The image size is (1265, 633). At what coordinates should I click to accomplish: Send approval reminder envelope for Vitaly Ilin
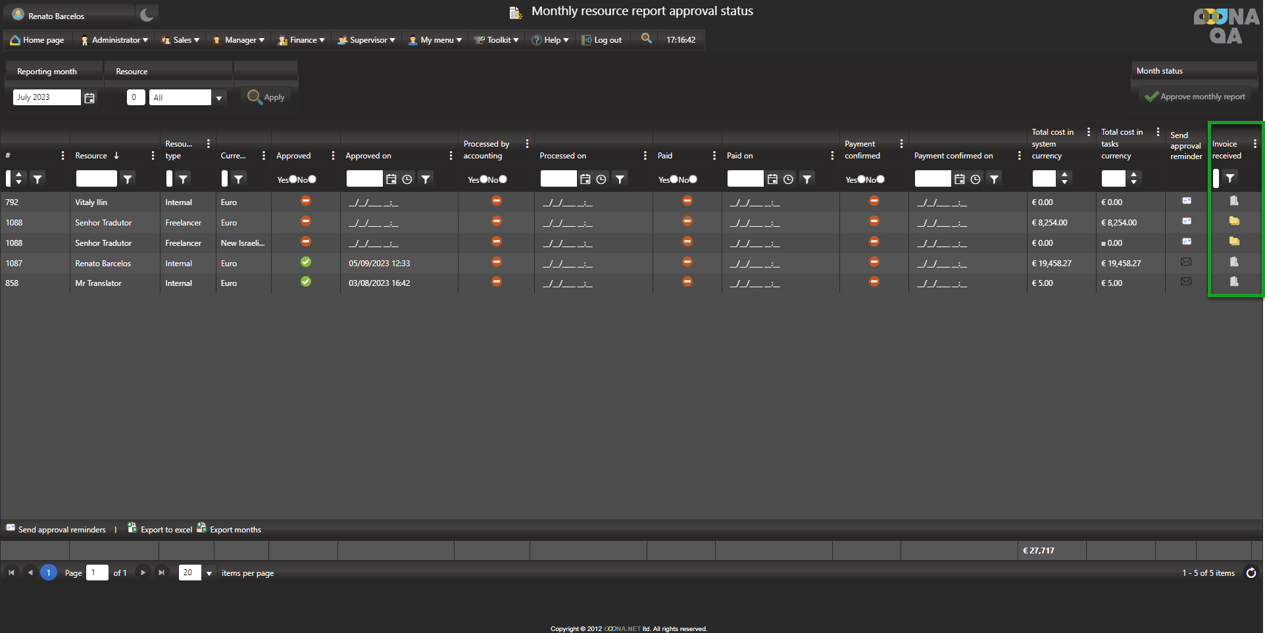[x=1186, y=201]
